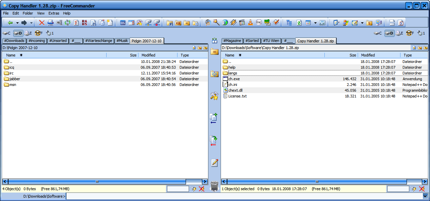
Task: Open the View menu
Action: click(x=41, y=13)
